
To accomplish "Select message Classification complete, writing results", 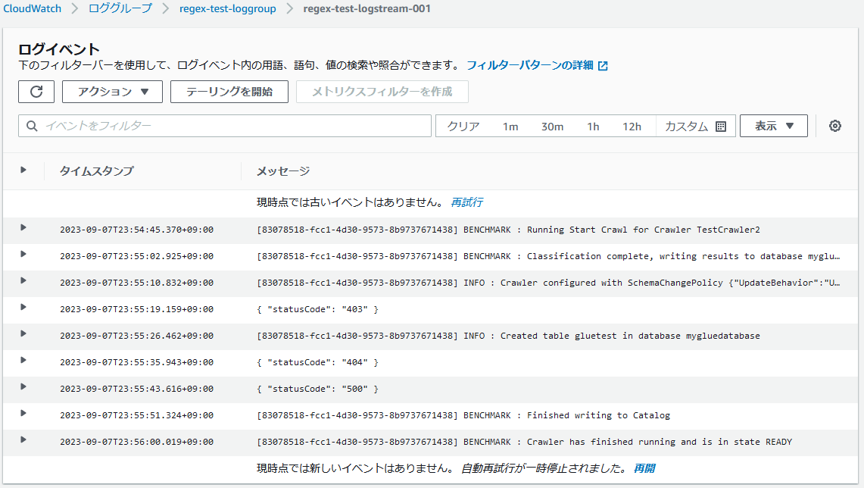I will pyautogui.click(x=548, y=256).
